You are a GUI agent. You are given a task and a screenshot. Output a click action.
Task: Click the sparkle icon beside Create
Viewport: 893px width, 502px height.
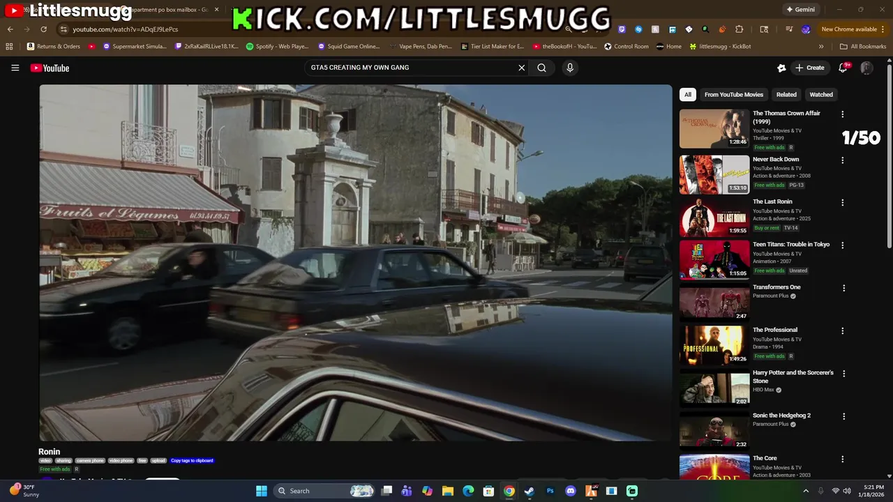[781, 68]
